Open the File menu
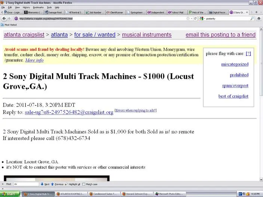The image size is (263, 197). (3, 7)
